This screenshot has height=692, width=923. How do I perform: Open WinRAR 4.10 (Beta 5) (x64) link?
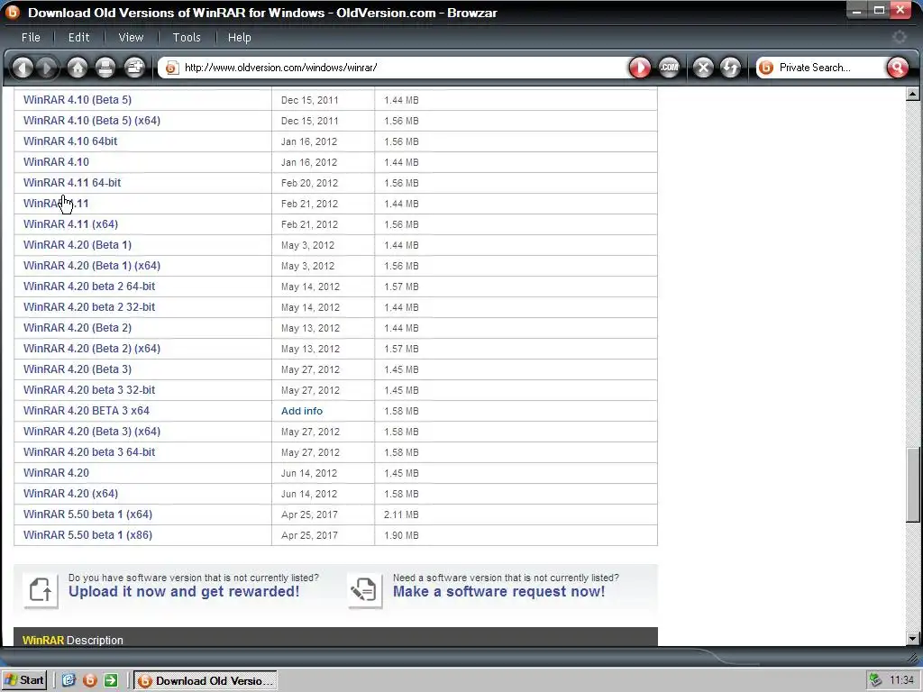(x=92, y=121)
